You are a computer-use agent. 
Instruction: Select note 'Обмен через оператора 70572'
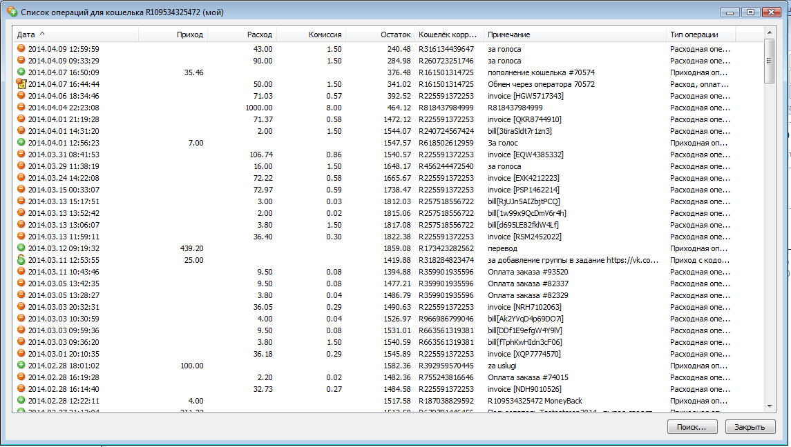coord(541,84)
